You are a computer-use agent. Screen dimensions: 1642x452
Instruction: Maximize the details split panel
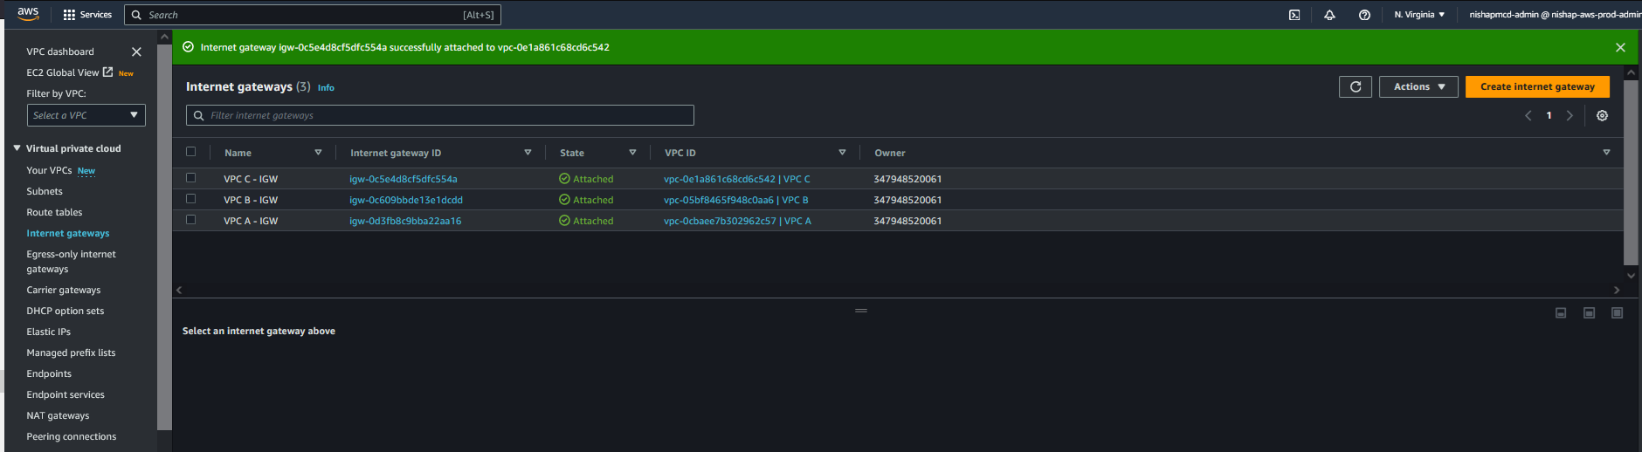click(1617, 313)
